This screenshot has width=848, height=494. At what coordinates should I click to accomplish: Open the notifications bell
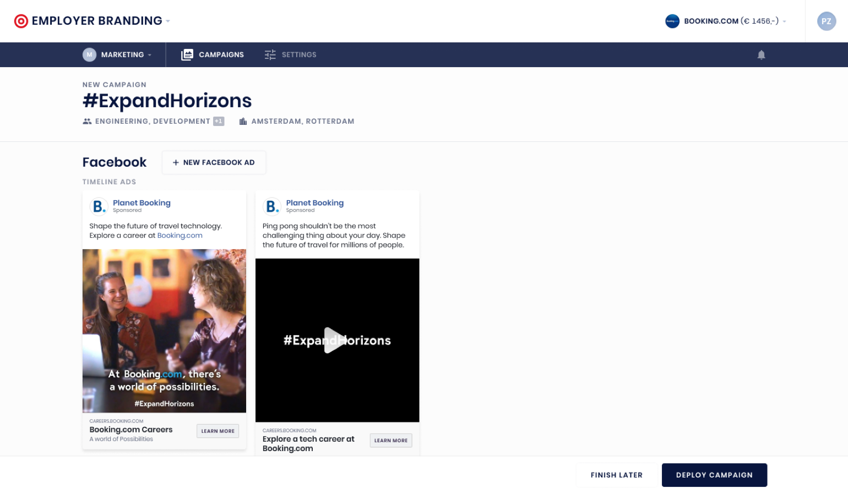point(761,54)
